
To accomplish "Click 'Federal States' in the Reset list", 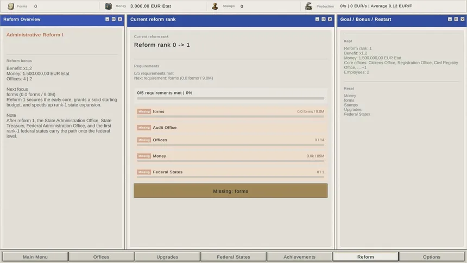I will pyautogui.click(x=357, y=114).
